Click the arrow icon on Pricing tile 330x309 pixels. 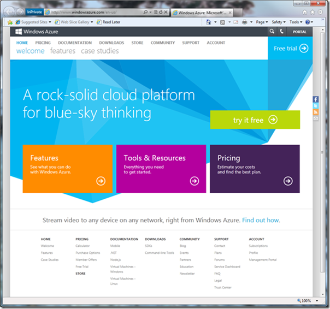[288, 181]
